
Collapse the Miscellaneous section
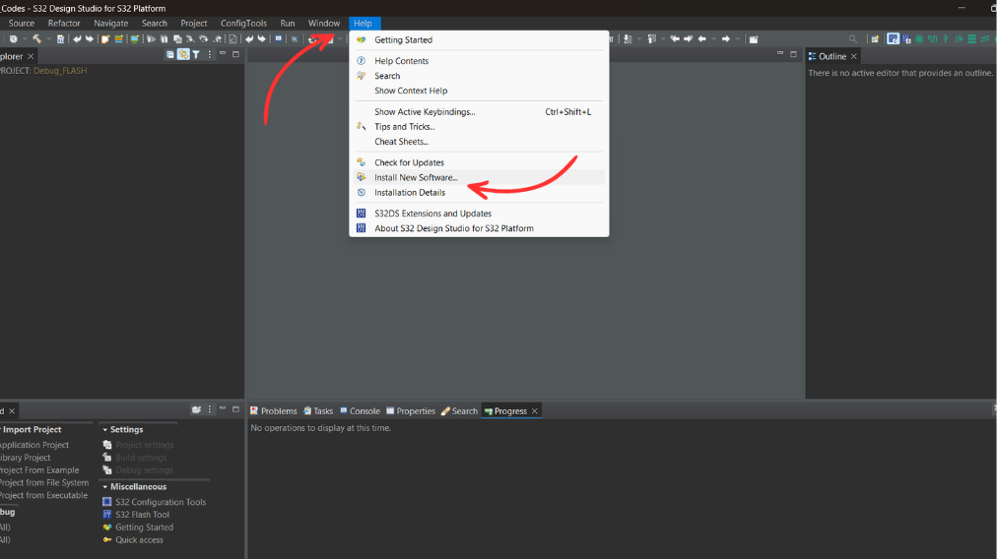pyautogui.click(x=104, y=487)
